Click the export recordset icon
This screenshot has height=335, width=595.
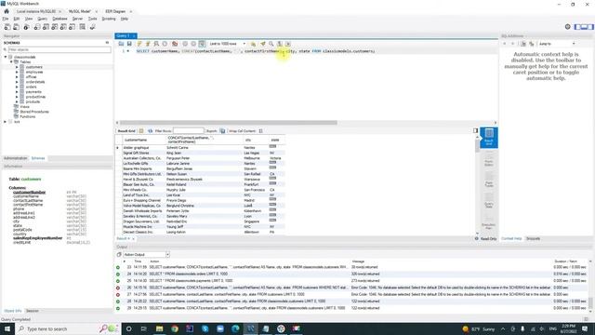click(223, 130)
